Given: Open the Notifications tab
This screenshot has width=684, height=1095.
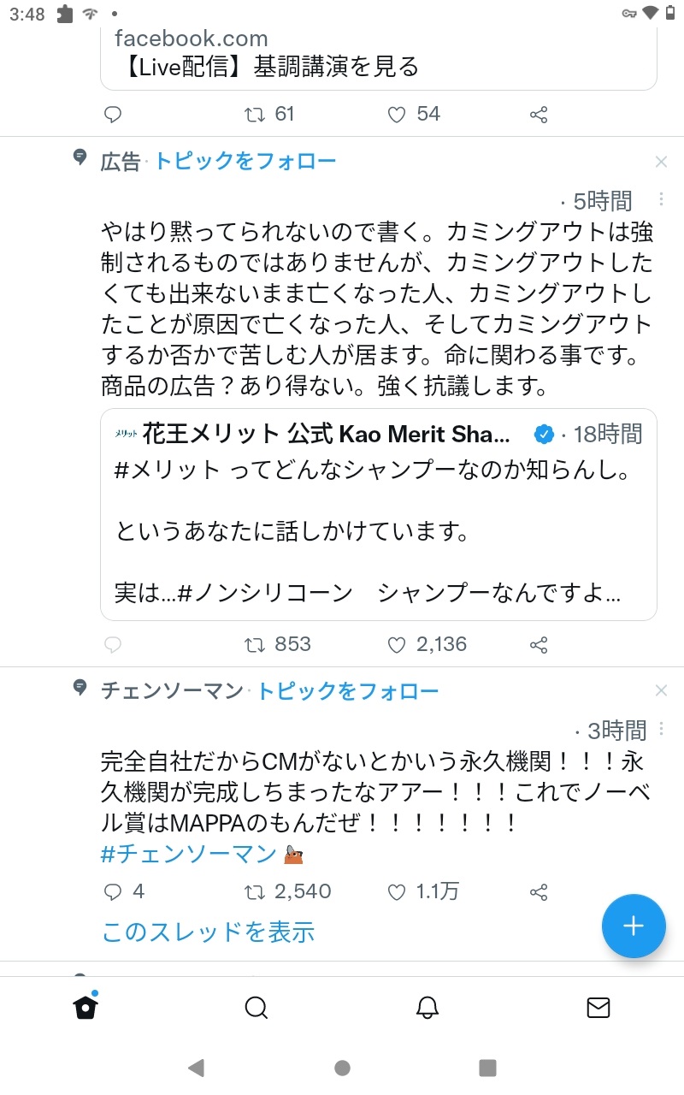Looking at the screenshot, I should [x=427, y=1008].
